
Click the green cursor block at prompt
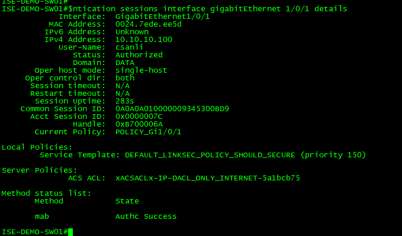pyautogui.click(x=70, y=232)
